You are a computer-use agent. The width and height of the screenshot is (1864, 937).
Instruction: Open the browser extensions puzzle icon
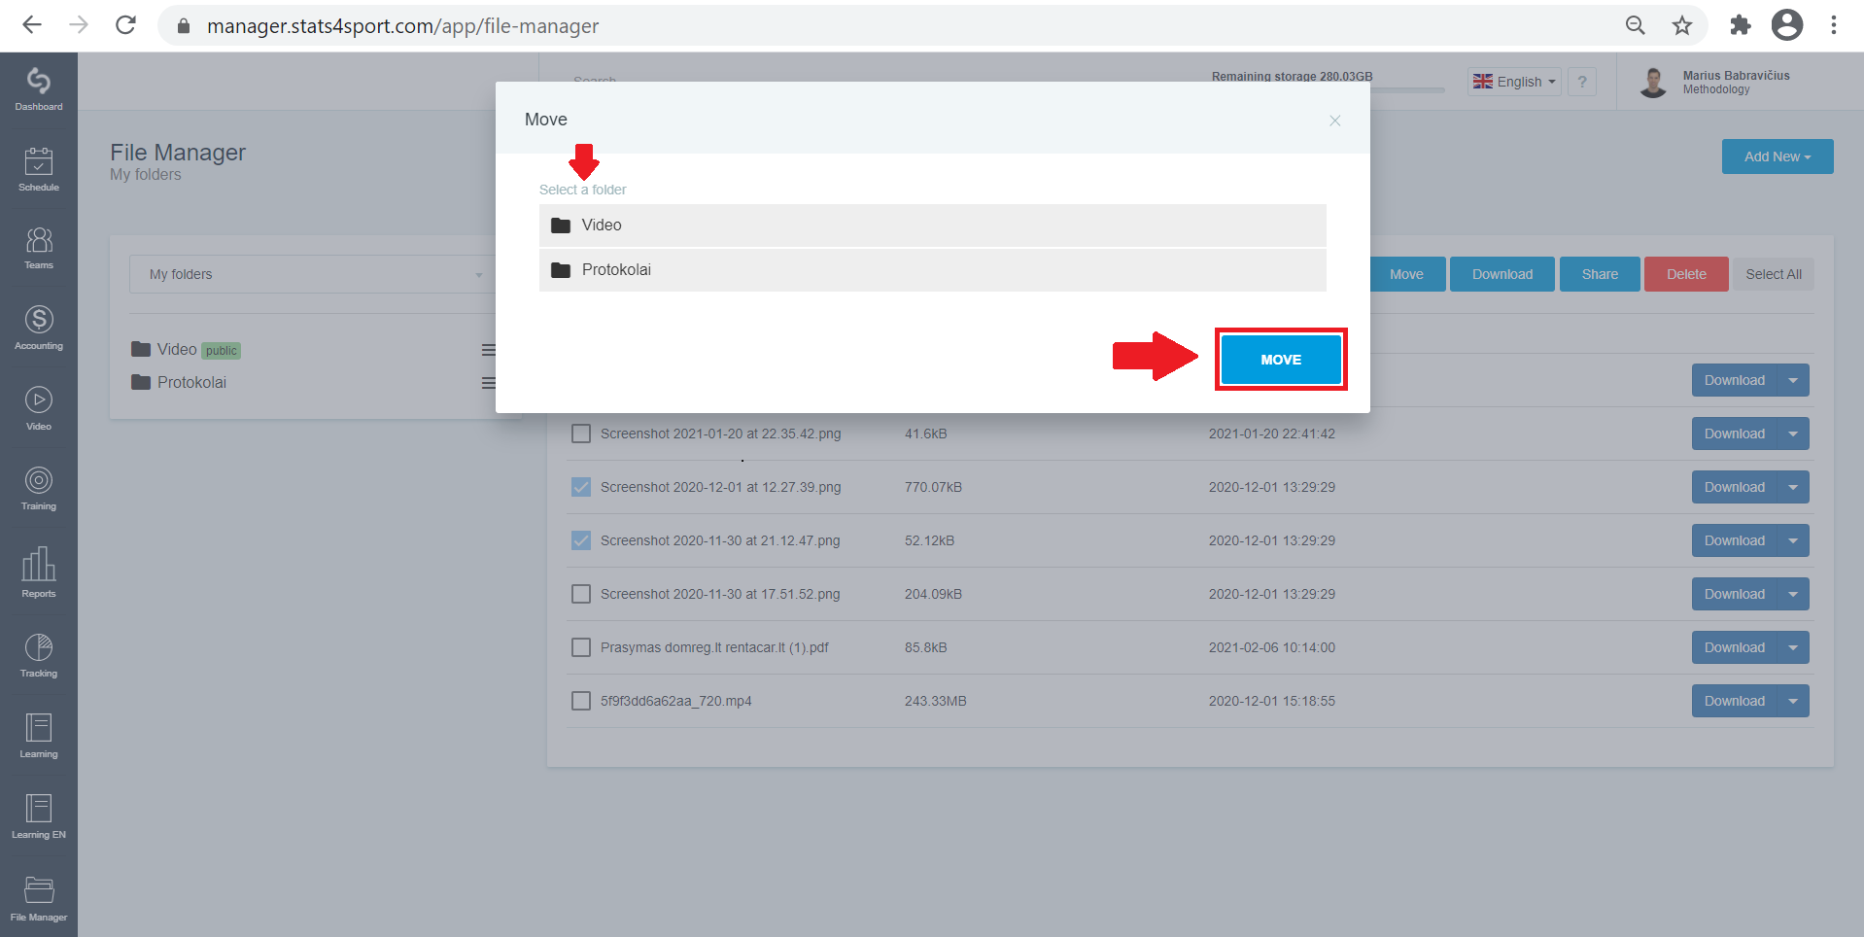click(x=1740, y=25)
